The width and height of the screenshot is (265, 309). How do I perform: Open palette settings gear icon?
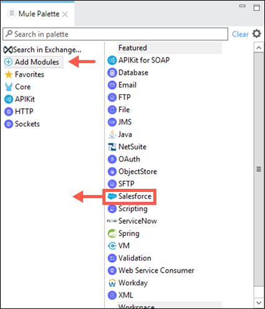coord(257,33)
